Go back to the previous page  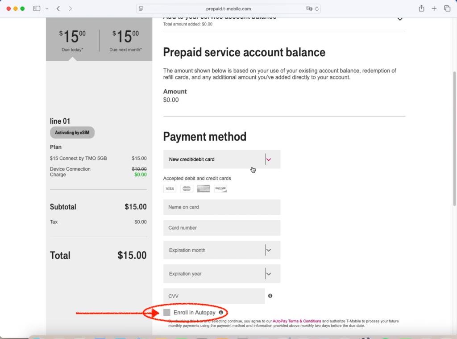pos(59,8)
